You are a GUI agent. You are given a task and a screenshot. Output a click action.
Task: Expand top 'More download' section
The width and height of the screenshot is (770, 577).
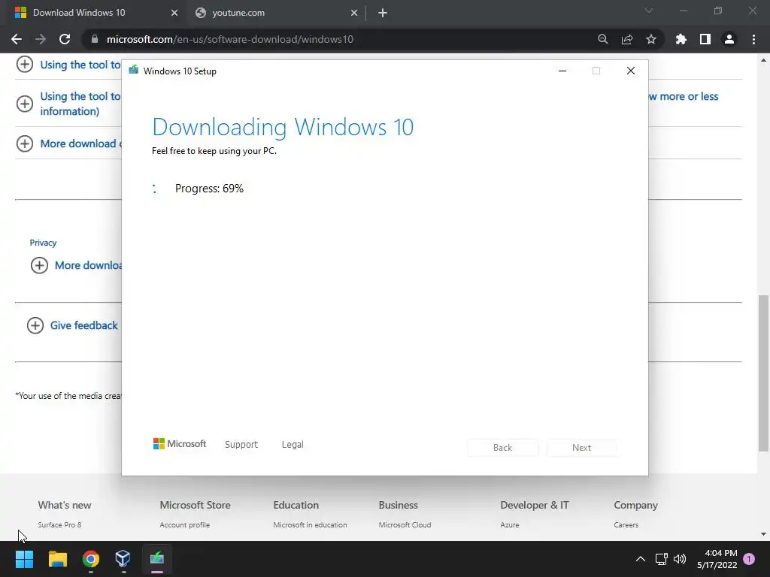click(x=25, y=143)
